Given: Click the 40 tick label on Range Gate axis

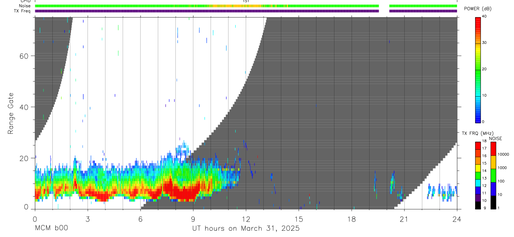Looking at the screenshot, I should tap(24, 107).
